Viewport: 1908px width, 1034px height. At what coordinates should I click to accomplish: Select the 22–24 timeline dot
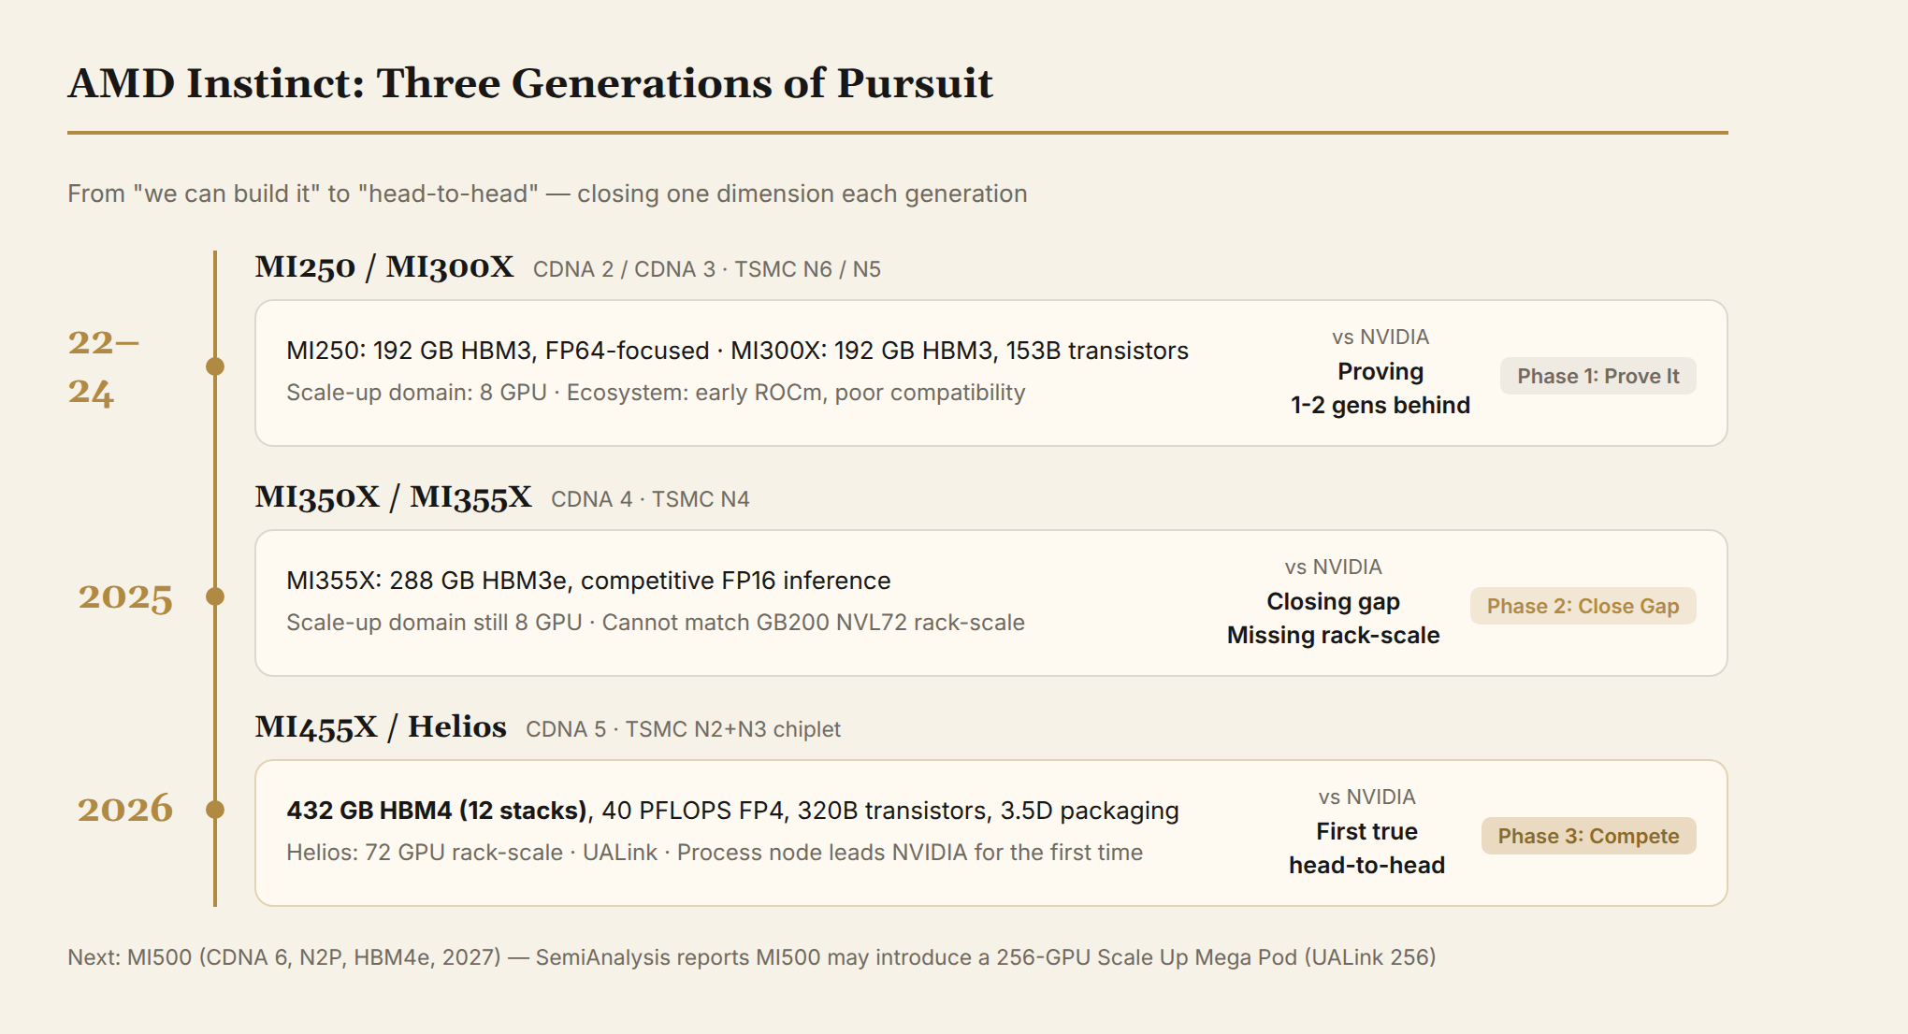[x=215, y=366]
